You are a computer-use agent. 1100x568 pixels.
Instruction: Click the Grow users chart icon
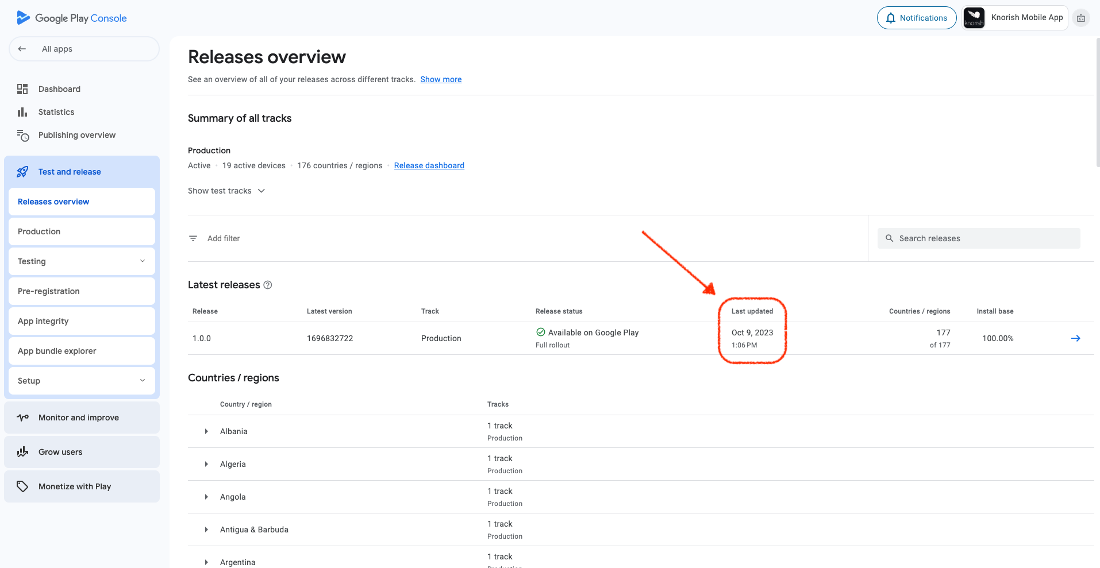pos(22,452)
